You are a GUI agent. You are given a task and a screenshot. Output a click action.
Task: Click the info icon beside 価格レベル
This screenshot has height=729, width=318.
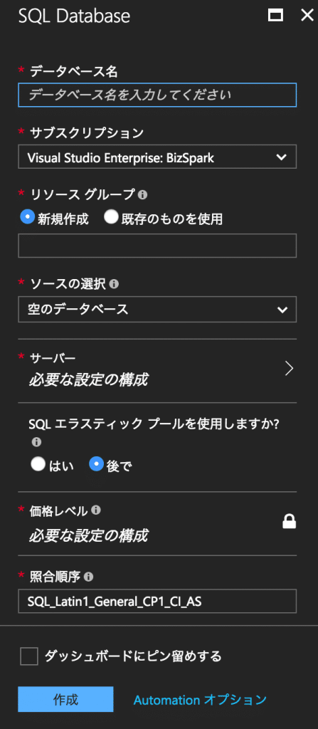(x=96, y=511)
